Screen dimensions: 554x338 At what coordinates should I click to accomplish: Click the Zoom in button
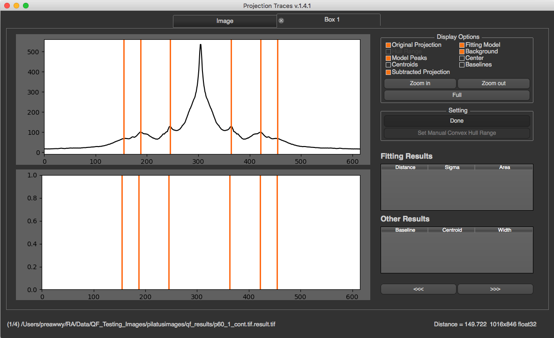point(420,83)
